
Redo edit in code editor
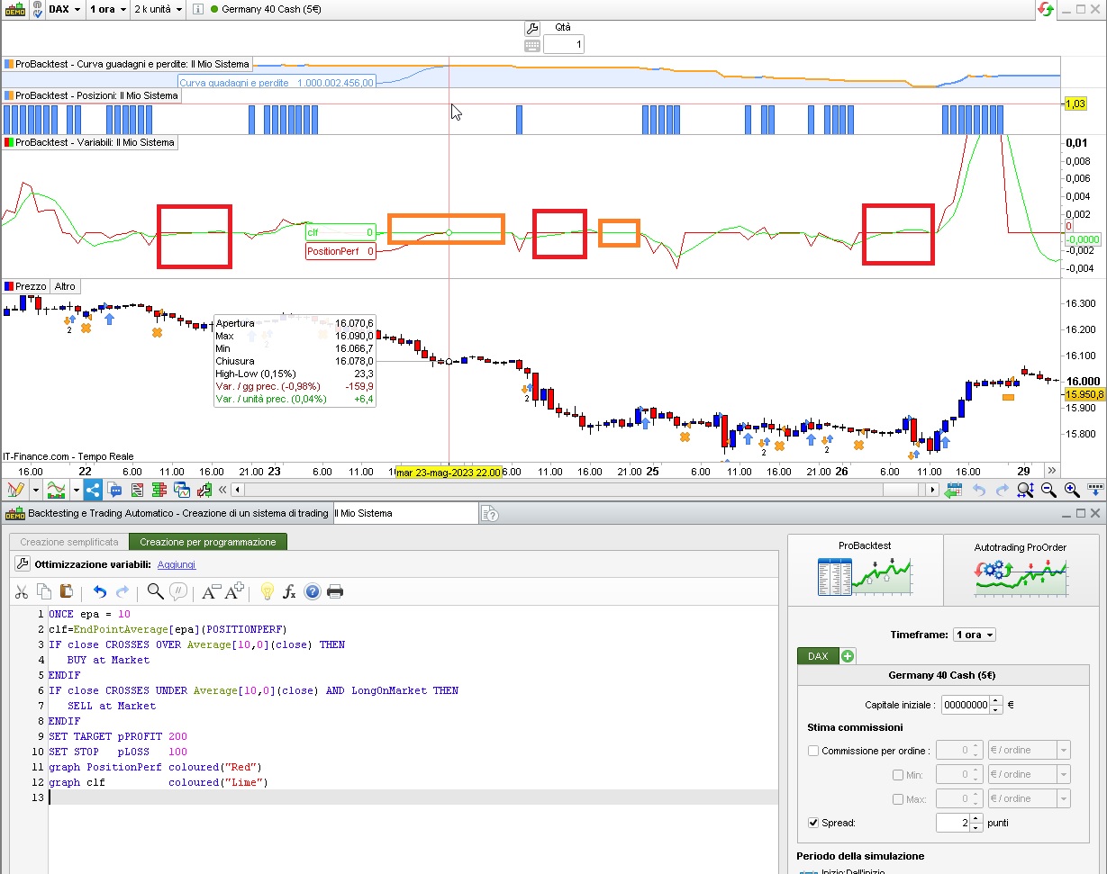click(x=122, y=591)
